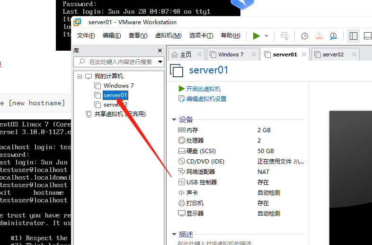
Task: Click the 声卡 sound card icon
Action: click(181, 192)
